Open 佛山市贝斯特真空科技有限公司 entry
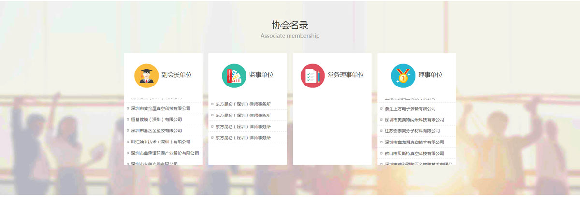580x200 pixels. (x=415, y=153)
